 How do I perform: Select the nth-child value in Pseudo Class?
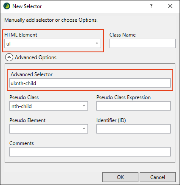pos(22,106)
